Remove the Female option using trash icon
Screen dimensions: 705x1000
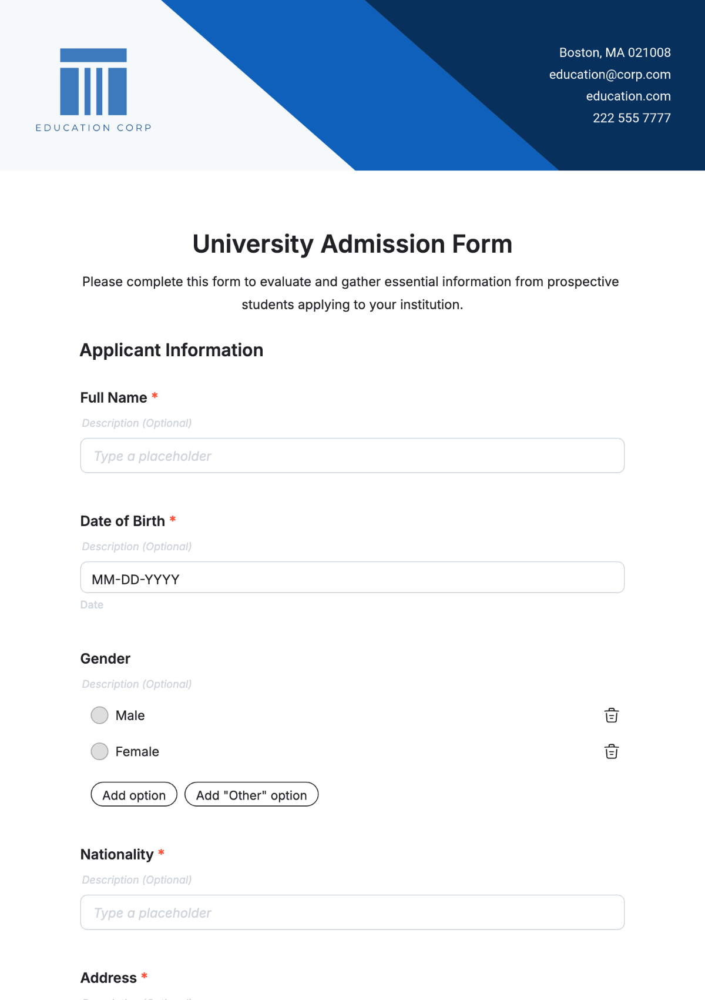pos(612,752)
